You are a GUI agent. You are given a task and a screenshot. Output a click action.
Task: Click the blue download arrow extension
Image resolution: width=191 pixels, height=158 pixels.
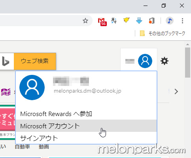(x=139, y=21)
